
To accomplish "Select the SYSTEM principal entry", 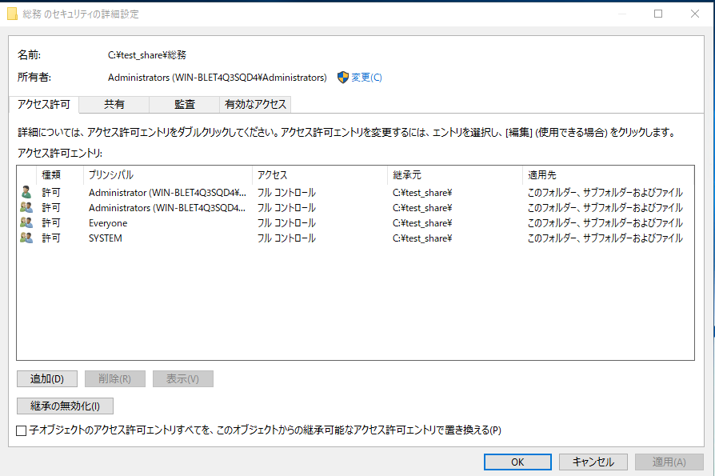I will pyautogui.click(x=106, y=238).
